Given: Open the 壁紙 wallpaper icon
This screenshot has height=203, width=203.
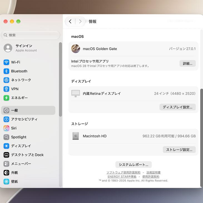Looking at the screenshot, I should (6, 182).
